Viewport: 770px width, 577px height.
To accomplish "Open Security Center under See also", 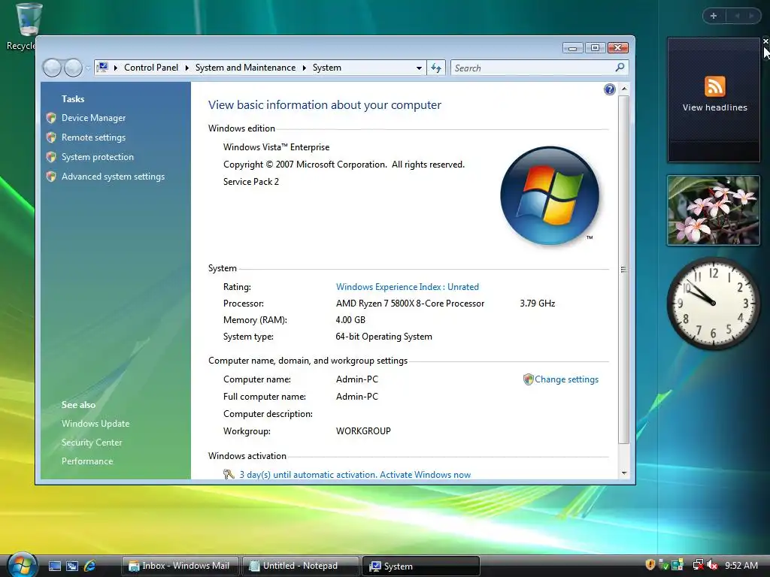I will [91, 442].
